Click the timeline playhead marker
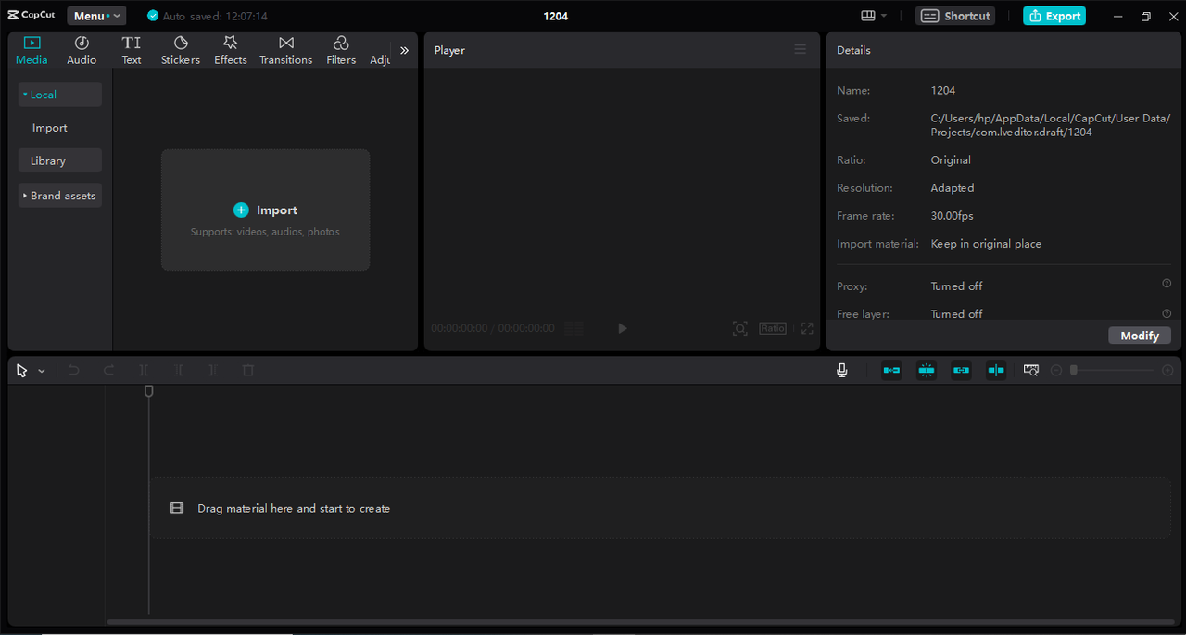This screenshot has height=635, width=1186. pyautogui.click(x=148, y=392)
